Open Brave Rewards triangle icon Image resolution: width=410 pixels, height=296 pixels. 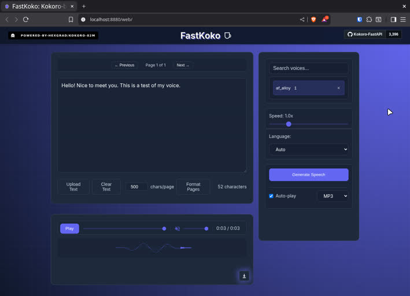coord(324,20)
